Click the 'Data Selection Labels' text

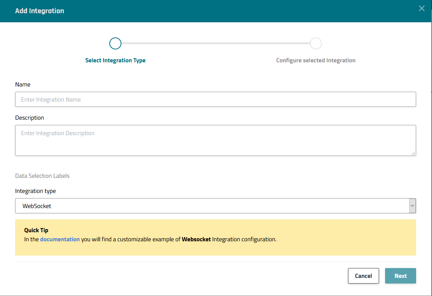[42, 176]
